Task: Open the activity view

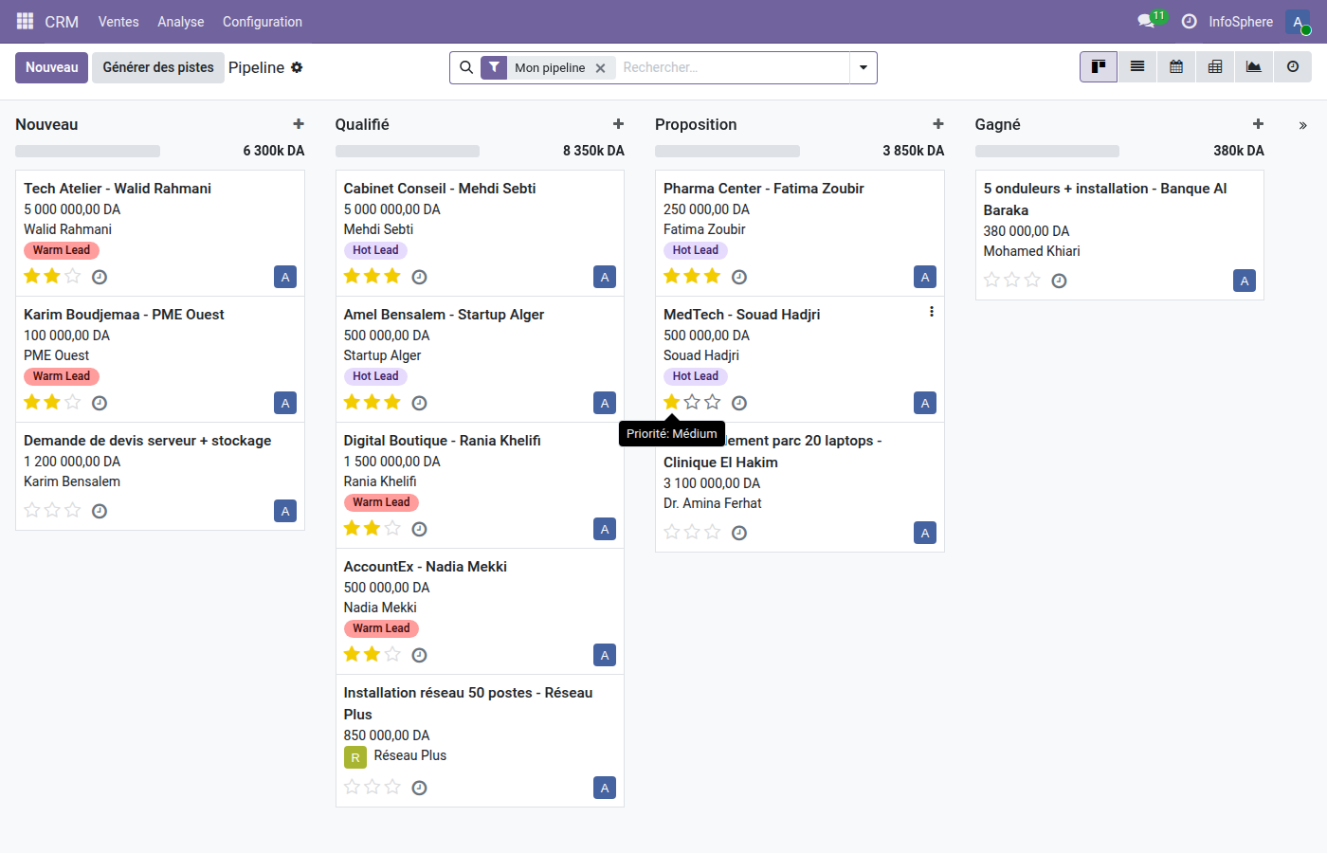Action: pos(1292,67)
